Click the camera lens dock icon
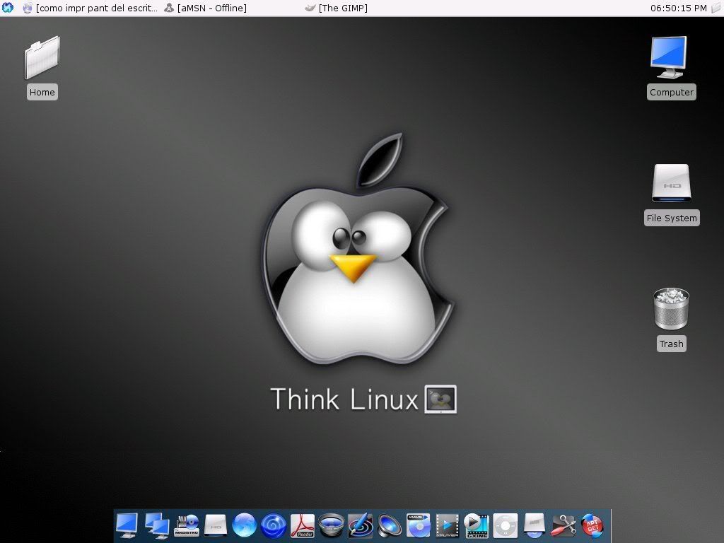724x543 pixels. pos(331,525)
